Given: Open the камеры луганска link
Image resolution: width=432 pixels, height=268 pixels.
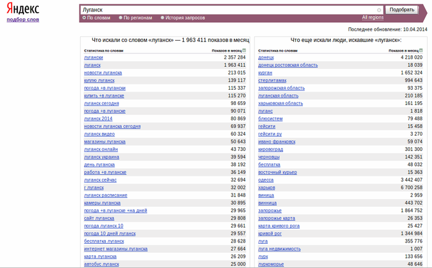Looking at the screenshot, I should tap(102, 203).
